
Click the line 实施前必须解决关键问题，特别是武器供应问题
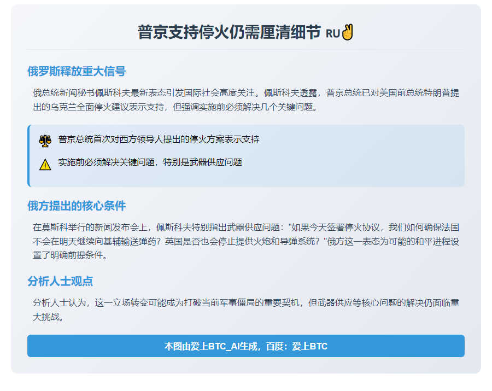point(150,162)
